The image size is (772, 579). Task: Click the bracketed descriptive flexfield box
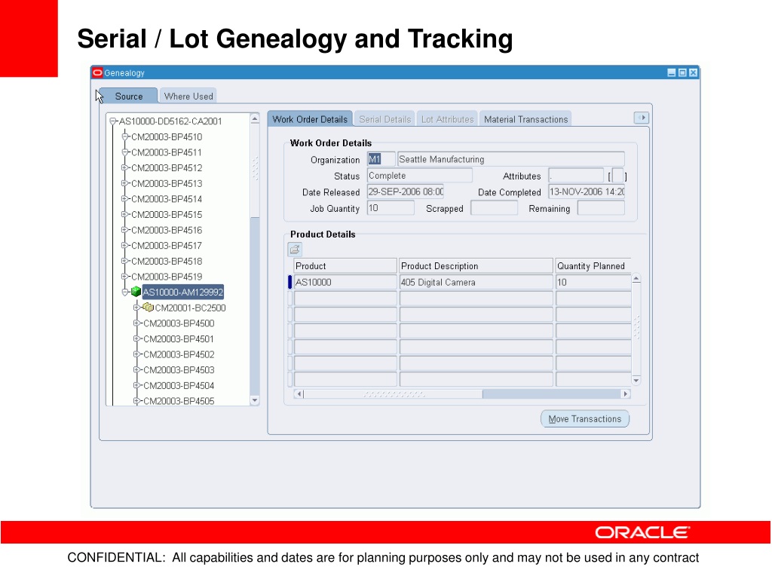pyautogui.click(x=618, y=176)
